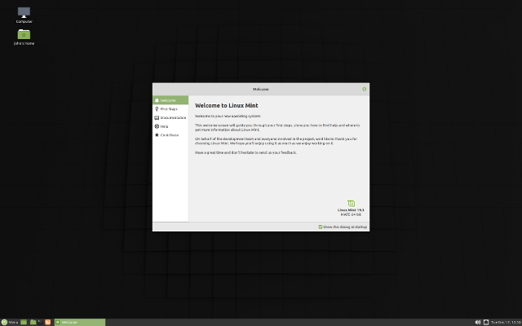Click the 'Welcome to Linux Mint' heading
The height and width of the screenshot is (326, 522).
[x=227, y=105]
